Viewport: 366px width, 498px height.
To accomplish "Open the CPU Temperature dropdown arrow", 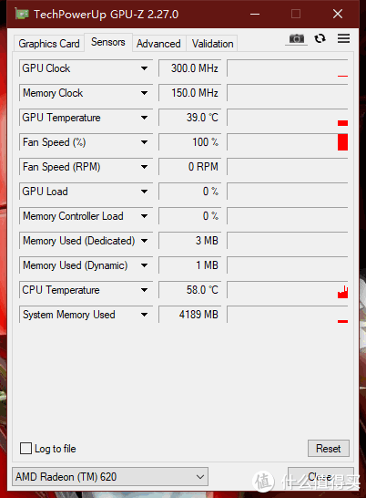I will [145, 290].
